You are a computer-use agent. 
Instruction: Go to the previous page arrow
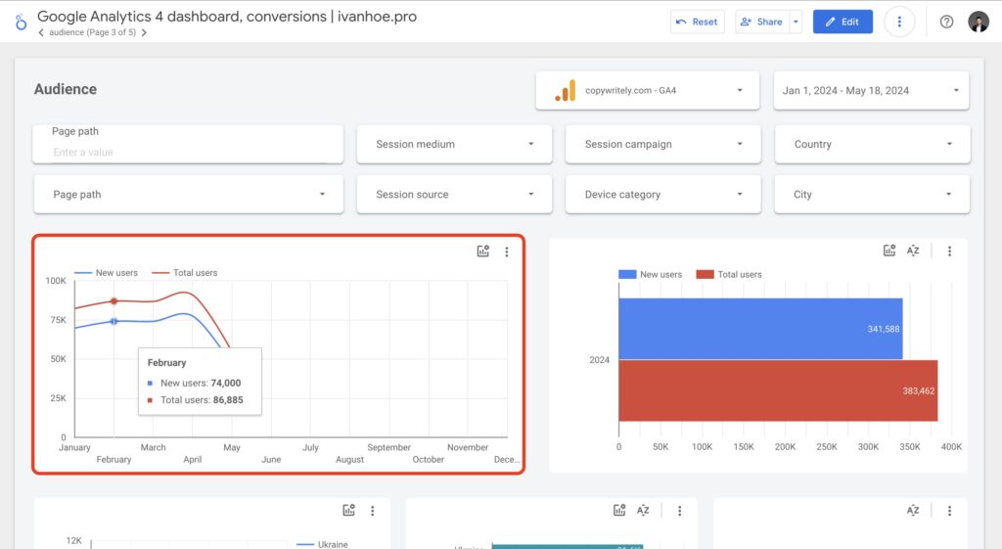point(41,32)
